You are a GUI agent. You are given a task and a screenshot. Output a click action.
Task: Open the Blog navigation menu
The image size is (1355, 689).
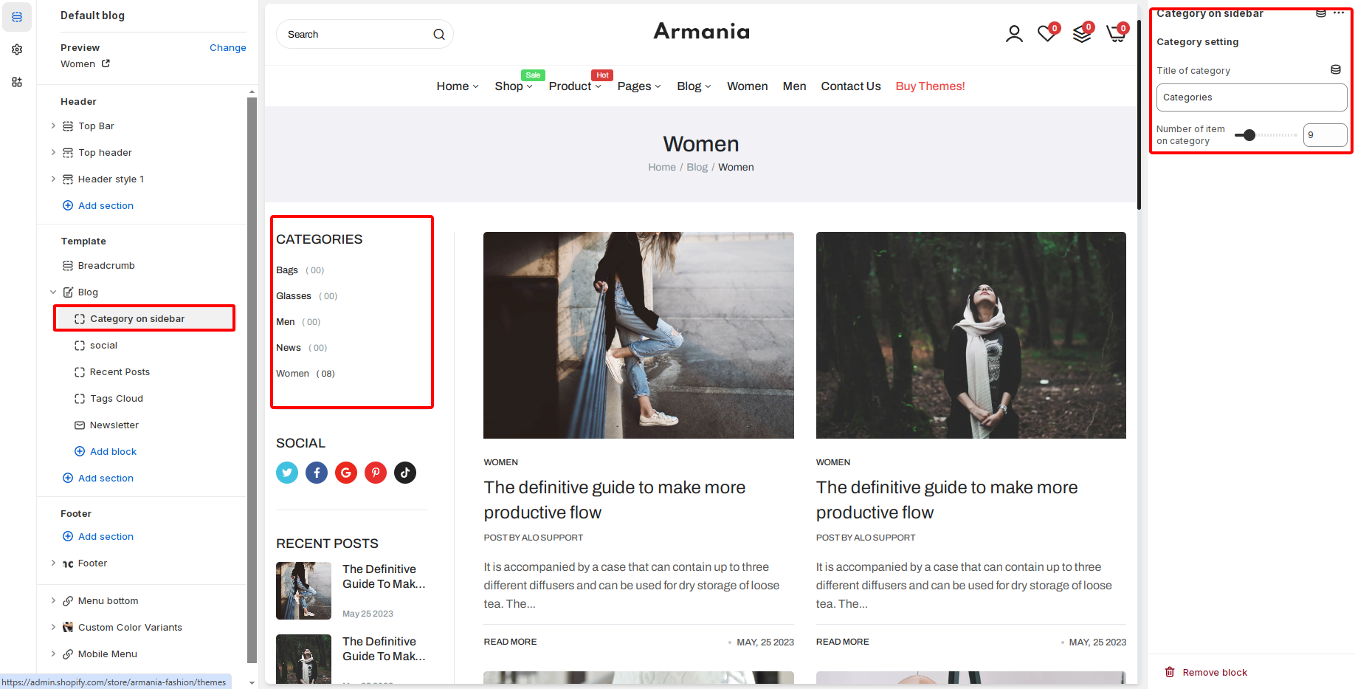pos(694,86)
